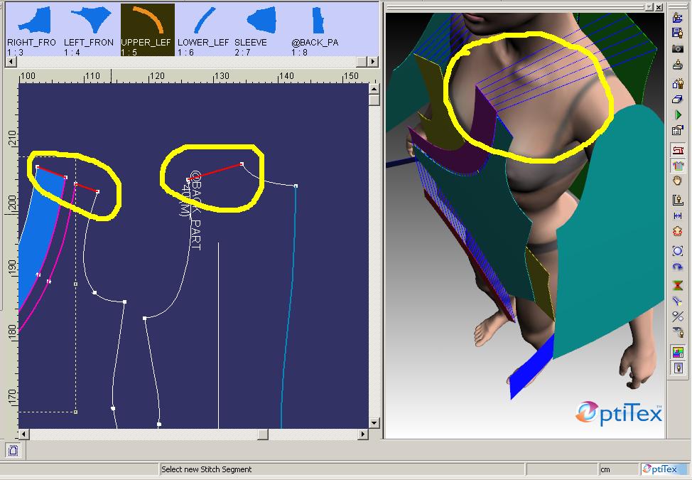Click down arrow of pattern vertical scrollbar
692x480 pixels.
point(374,422)
